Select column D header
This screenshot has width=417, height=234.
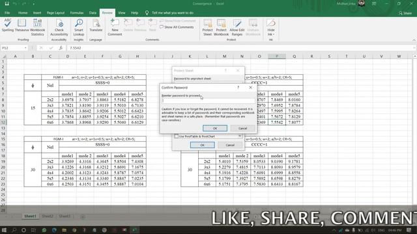[68, 57]
